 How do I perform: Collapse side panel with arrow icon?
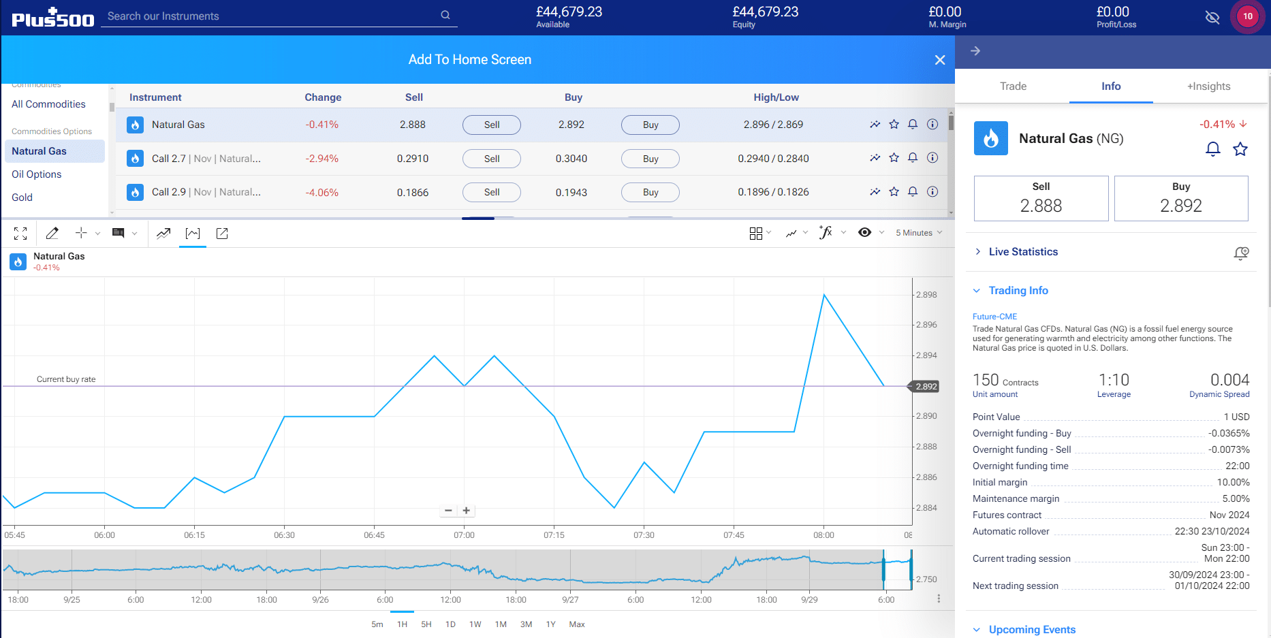tap(975, 51)
